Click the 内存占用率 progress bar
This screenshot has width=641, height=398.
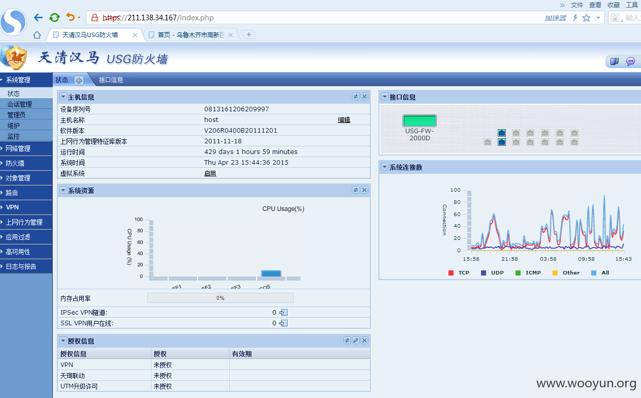[x=220, y=298]
